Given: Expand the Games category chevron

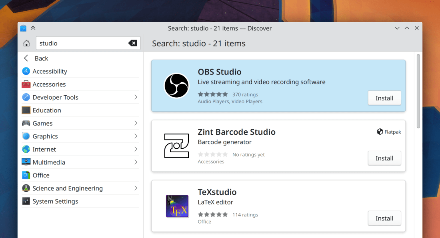Looking at the screenshot, I should pyautogui.click(x=136, y=123).
